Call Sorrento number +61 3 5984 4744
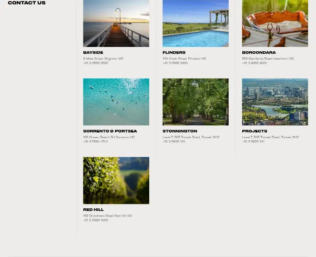Image resolution: width=316 pixels, height=257 pixels. 96,142
